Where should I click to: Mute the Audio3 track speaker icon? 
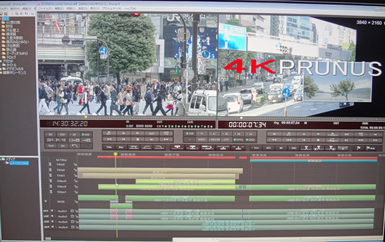(52, 222)
